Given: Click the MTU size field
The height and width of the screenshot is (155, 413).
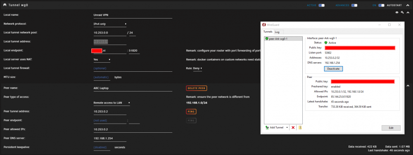Looking at the screenshot, I should 102,77.
